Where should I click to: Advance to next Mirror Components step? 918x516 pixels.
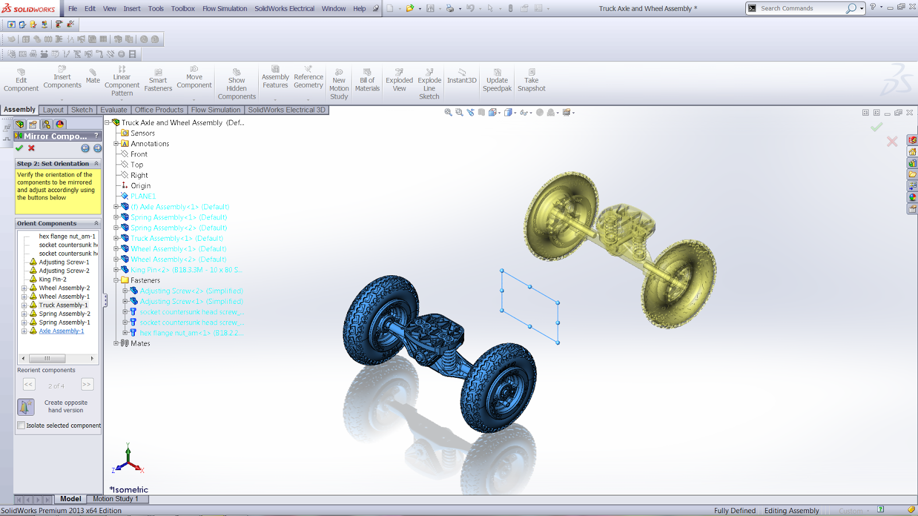[x=97, y=148]
